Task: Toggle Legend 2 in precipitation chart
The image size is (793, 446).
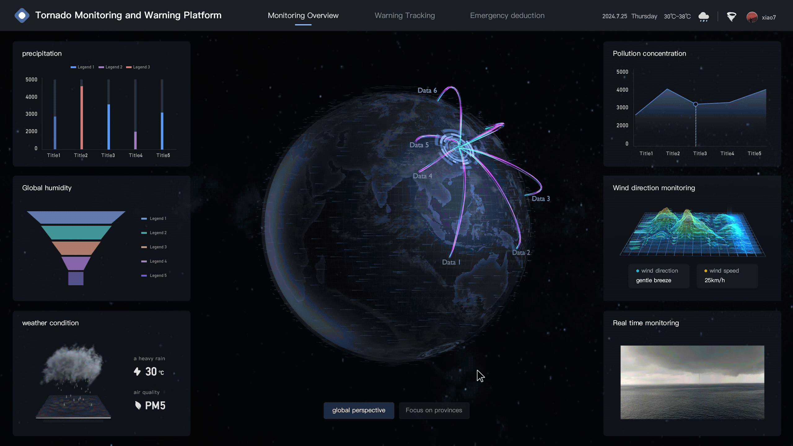Action: coord(110,67)
